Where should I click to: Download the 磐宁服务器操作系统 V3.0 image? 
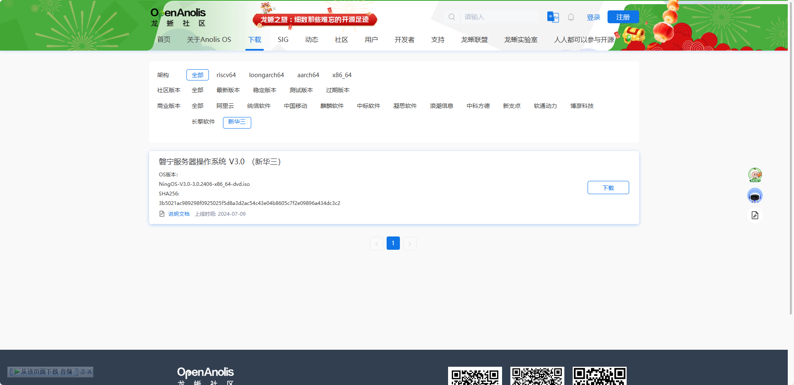click(608, 188)
